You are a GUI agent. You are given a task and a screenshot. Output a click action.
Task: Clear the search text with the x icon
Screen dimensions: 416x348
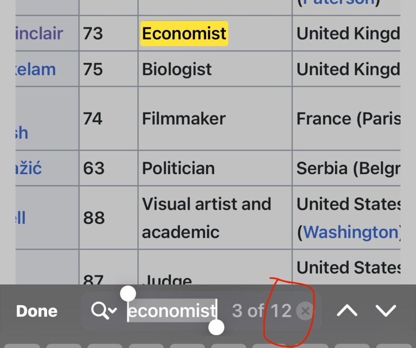pyautogui.click(x=305, y=311)
